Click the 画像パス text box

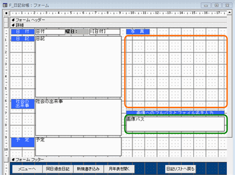(x=175, y=124)
